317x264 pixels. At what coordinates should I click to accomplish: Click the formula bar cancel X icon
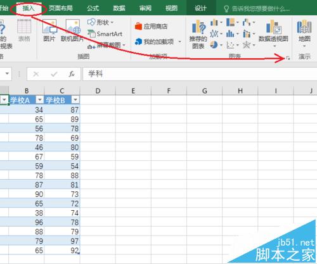[36, 74]
